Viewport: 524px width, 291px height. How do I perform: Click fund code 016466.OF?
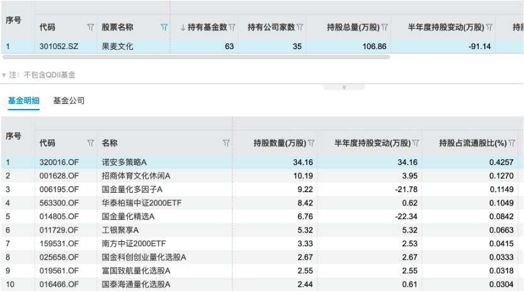[x=59, y=284]
